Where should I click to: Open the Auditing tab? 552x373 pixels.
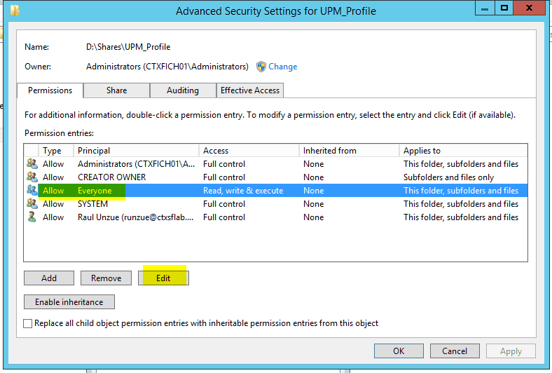point(183,90)
